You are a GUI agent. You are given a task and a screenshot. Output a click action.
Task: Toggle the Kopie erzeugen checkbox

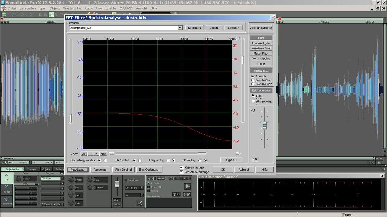(x=182, y=167)
